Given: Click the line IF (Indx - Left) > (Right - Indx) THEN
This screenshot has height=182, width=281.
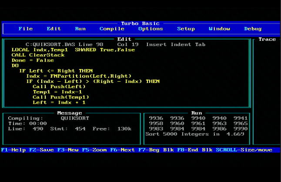Looking at the screenshot, I should point(93,81).
